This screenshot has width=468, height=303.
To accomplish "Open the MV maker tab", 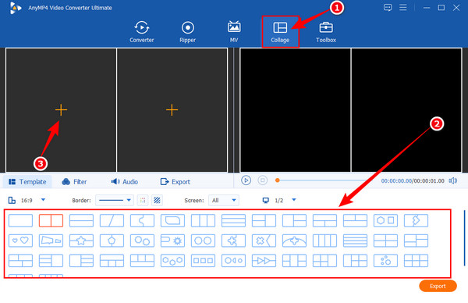I will tap(234, 32).
